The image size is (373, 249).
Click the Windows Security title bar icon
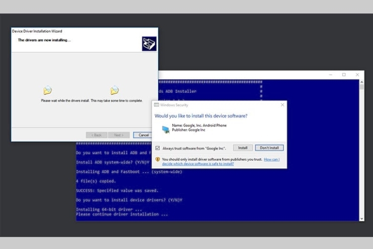tap(157, 105)
